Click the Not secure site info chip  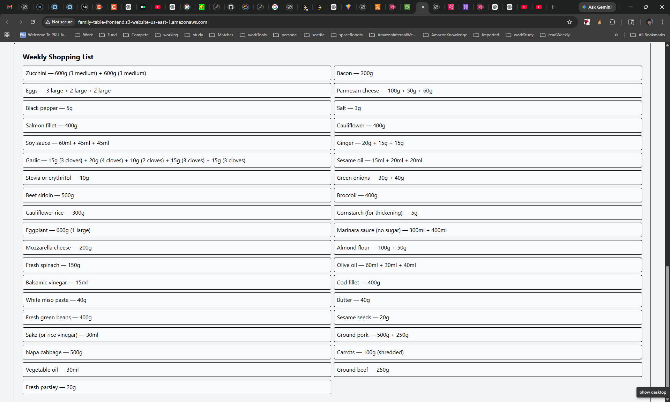click(x=59, y=22)
